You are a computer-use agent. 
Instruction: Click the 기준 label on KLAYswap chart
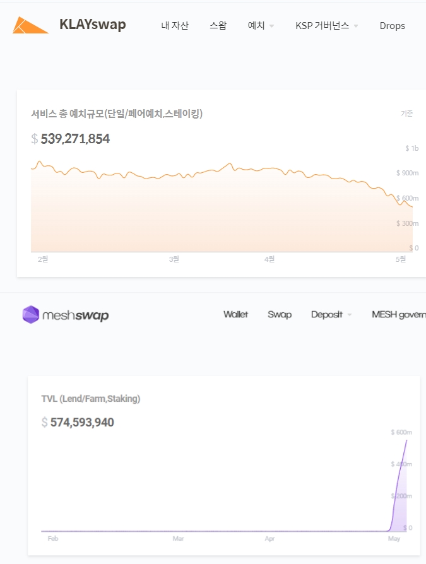point(406,114)
